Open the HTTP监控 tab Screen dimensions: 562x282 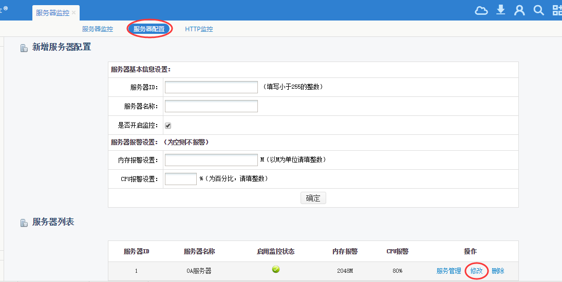pyautogui.click(x=199, y=29)
